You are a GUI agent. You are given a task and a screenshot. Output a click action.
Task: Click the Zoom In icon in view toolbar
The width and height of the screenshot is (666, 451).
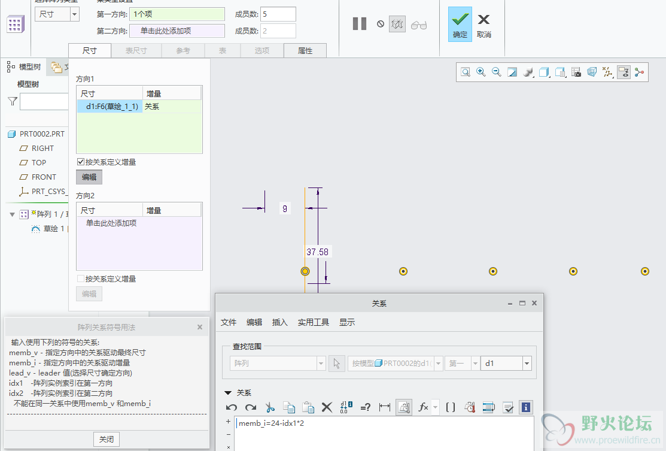click(481, 72)
